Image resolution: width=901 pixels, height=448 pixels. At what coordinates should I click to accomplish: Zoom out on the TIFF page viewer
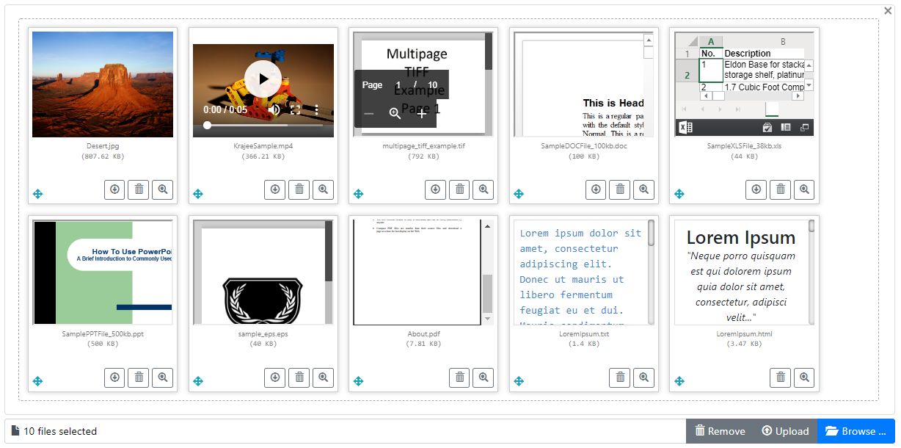coord(369,113)
